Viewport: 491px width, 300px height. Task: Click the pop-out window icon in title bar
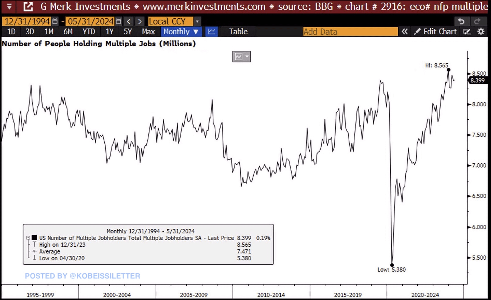(x=28, y=6)
